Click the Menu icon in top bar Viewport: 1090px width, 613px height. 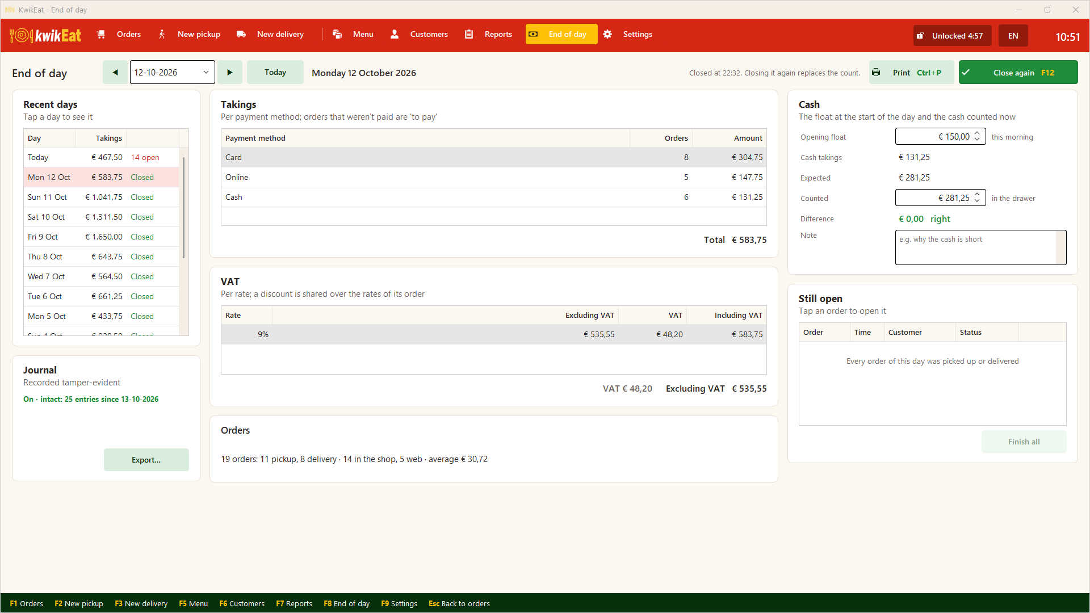click(337, 34)
